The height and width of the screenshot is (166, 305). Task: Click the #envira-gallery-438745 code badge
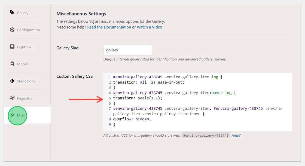click(x=206, y=135)
